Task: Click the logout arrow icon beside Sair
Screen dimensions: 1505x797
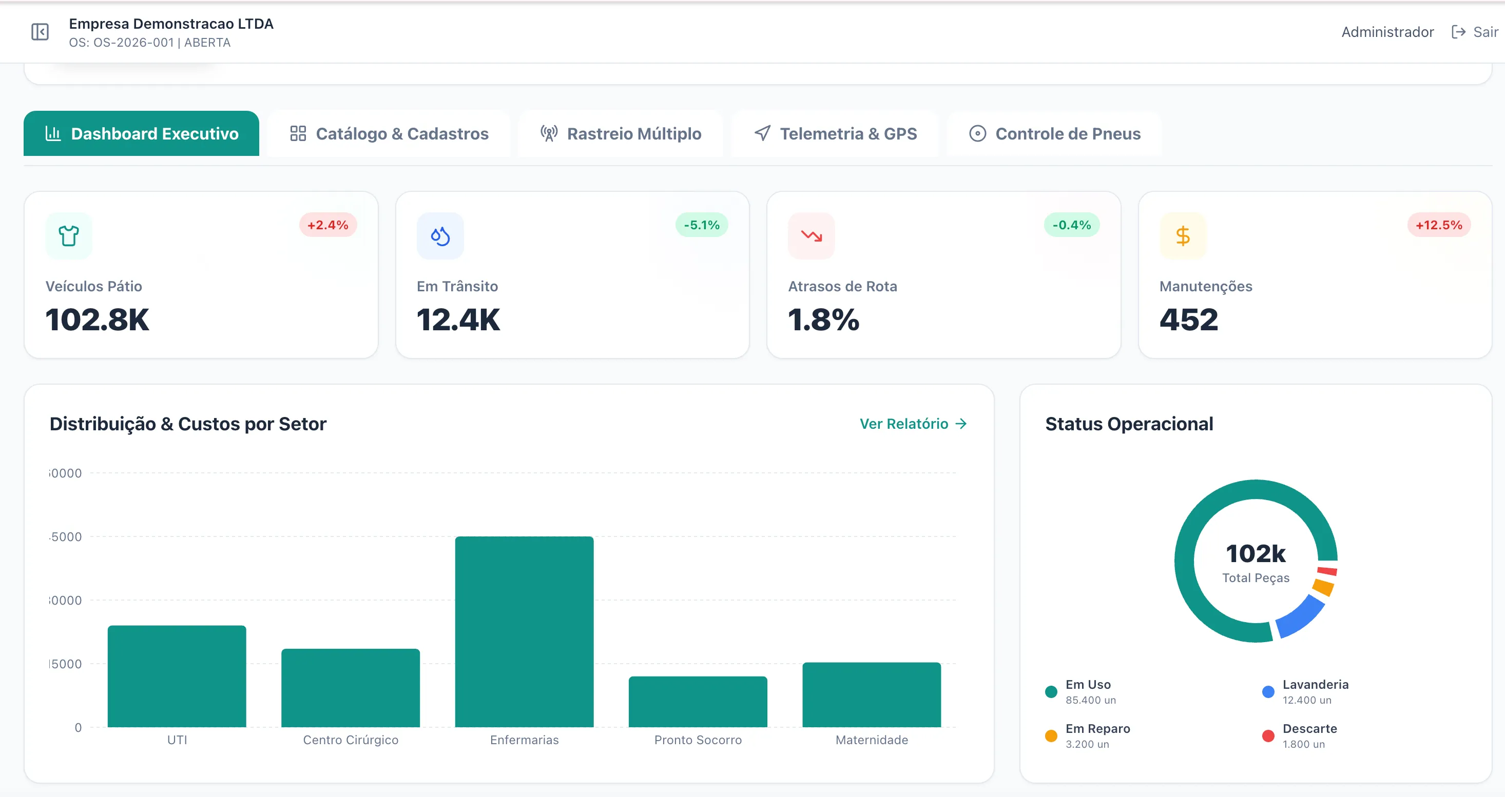Action: (x=1458, y=31)
